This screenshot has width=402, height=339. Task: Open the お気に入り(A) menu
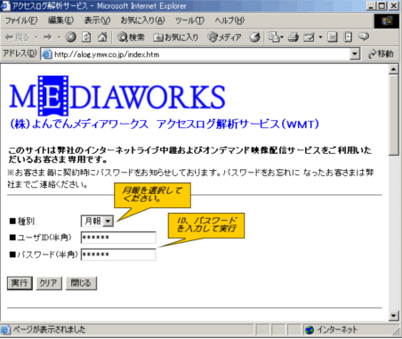(142, 20)
